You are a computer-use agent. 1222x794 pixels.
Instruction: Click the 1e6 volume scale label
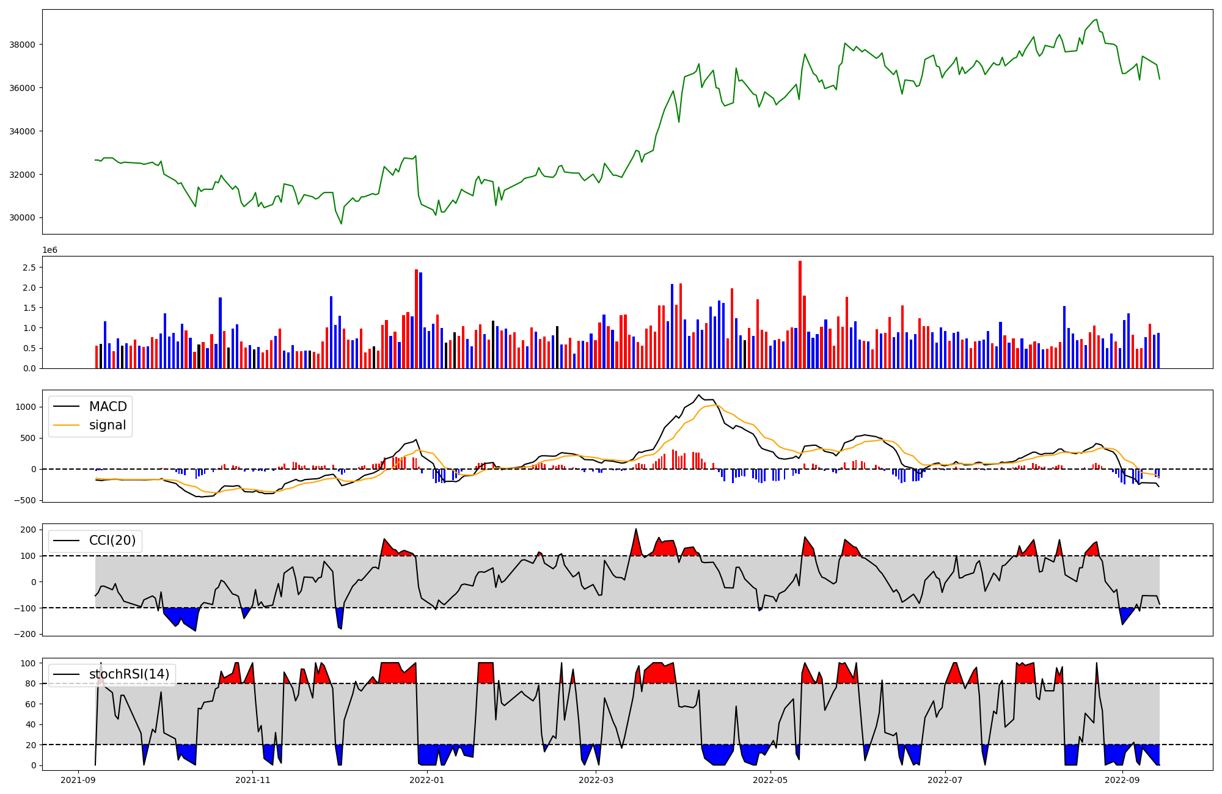pyautogui.click(x=49, y=250)
